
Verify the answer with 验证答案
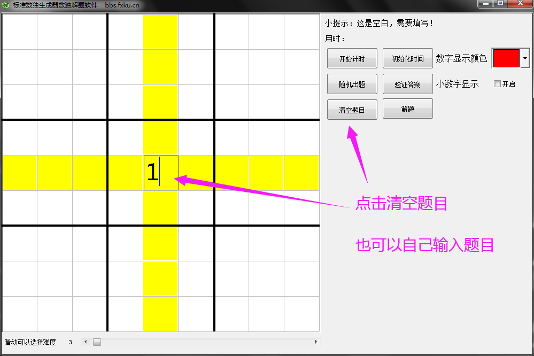click(408, 84)
